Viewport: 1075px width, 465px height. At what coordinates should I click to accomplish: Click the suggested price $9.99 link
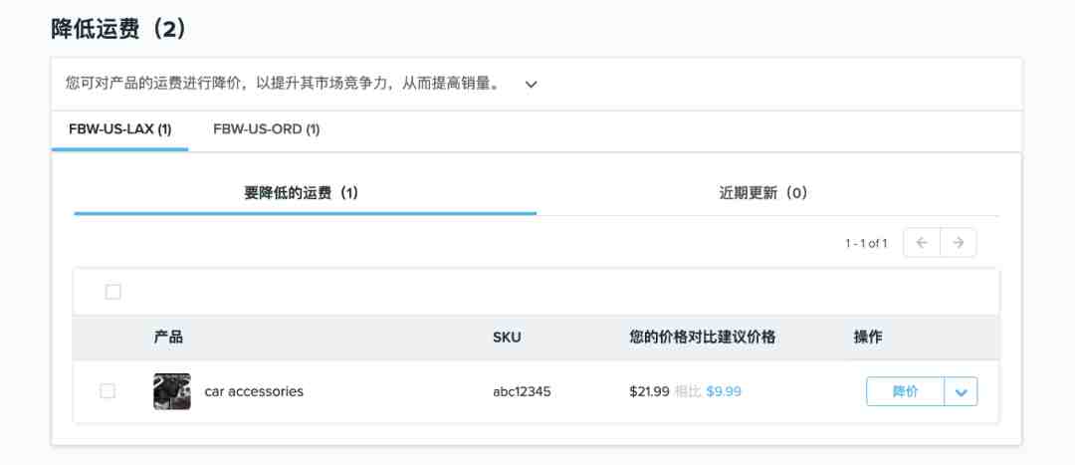(724, 392)
